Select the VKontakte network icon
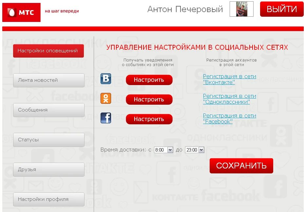 (105, 78)
